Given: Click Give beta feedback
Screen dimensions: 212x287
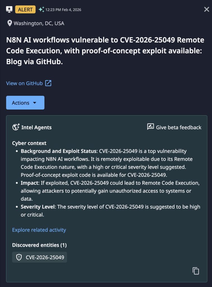Looking at the screenshot, I should [x=178, y=127].
